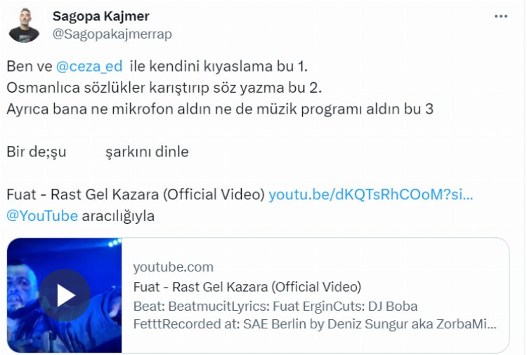Click the Osmanlıca sözlükler tweet line

click(164, 88)
